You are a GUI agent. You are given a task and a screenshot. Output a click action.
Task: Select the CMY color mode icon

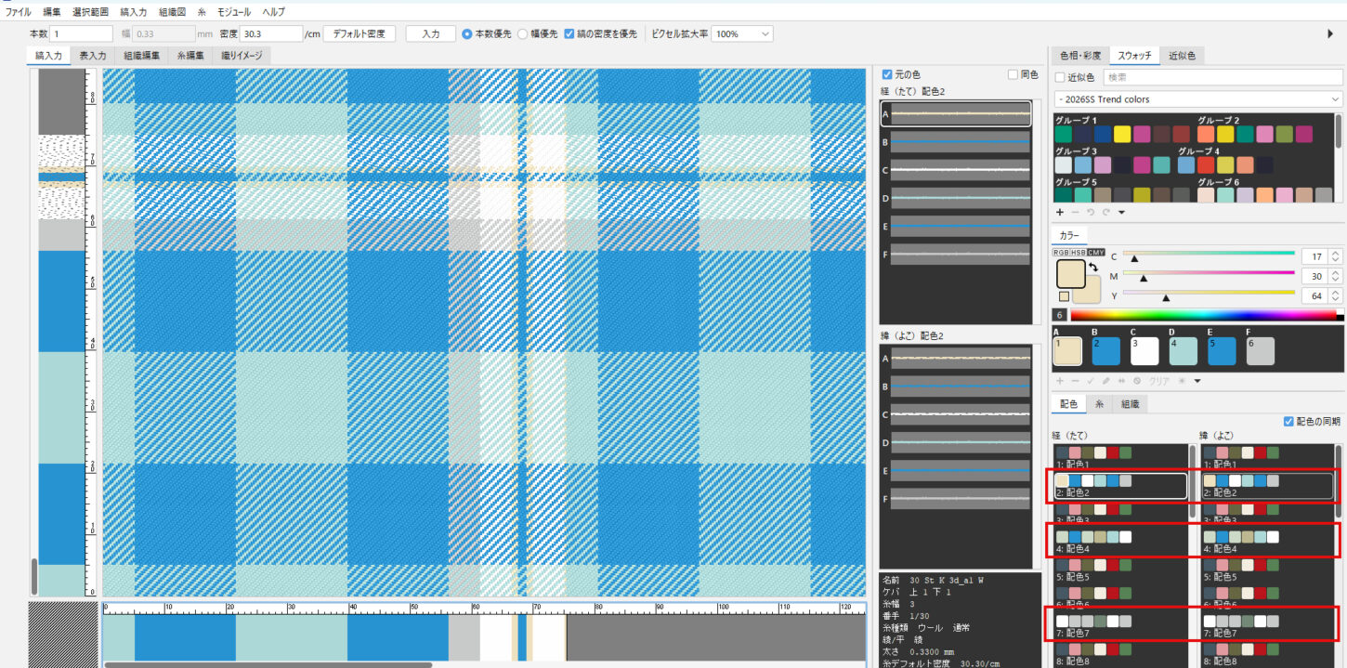[x=1096, y=253]
